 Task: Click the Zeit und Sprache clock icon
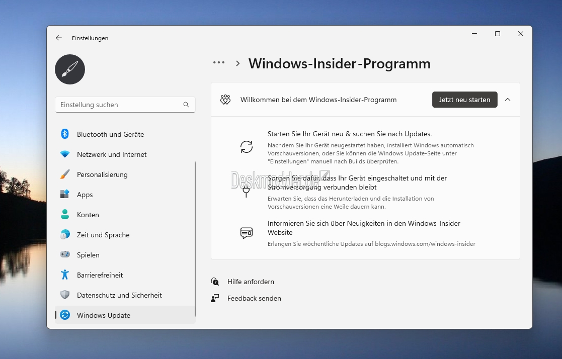pos(65,234)
